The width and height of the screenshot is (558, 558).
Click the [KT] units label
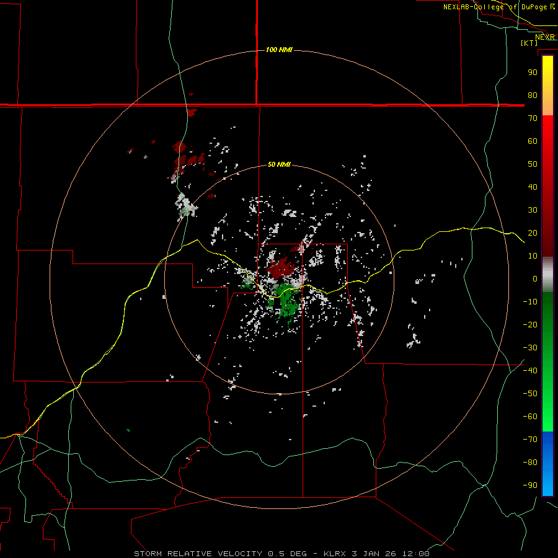click(x=529, y=43)
